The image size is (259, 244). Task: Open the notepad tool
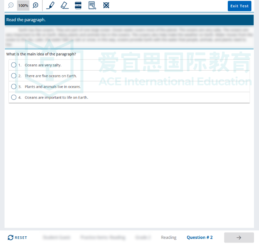coord(92,5)
